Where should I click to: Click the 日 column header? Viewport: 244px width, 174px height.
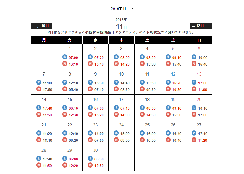pyautogui.click(x=199, y=40)
